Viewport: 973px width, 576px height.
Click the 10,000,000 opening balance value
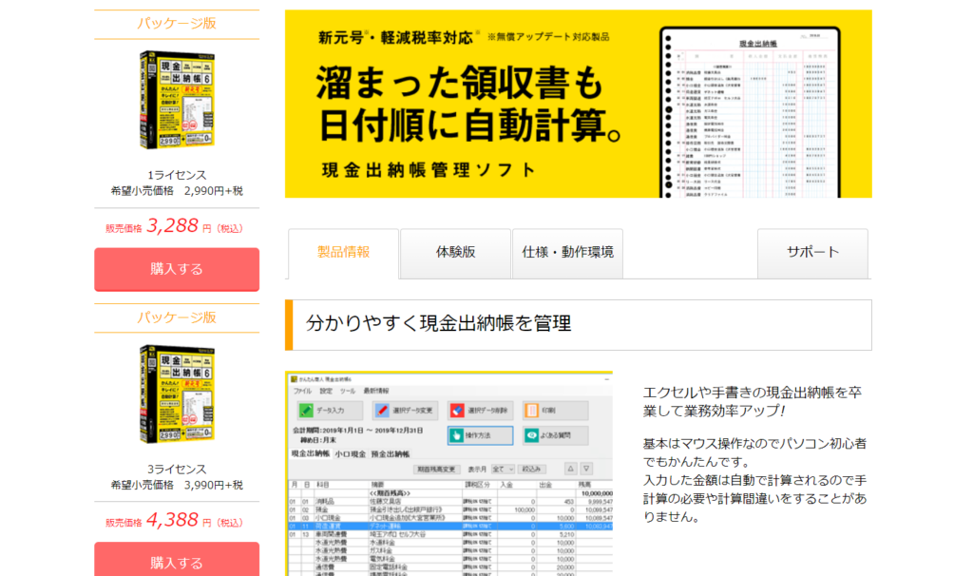597,493
